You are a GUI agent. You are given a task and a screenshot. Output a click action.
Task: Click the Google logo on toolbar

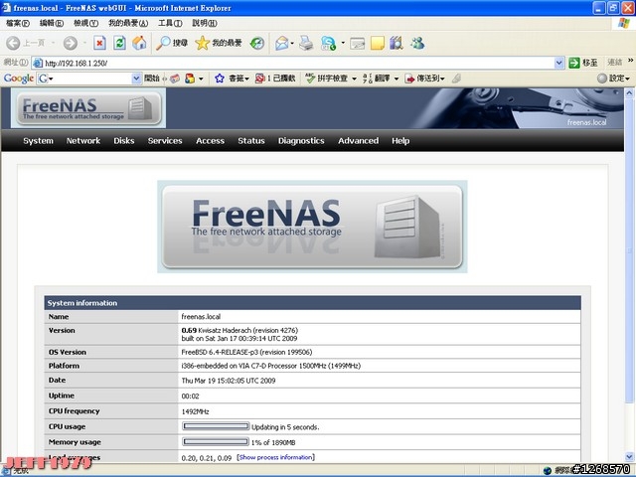tap(18, 79)
